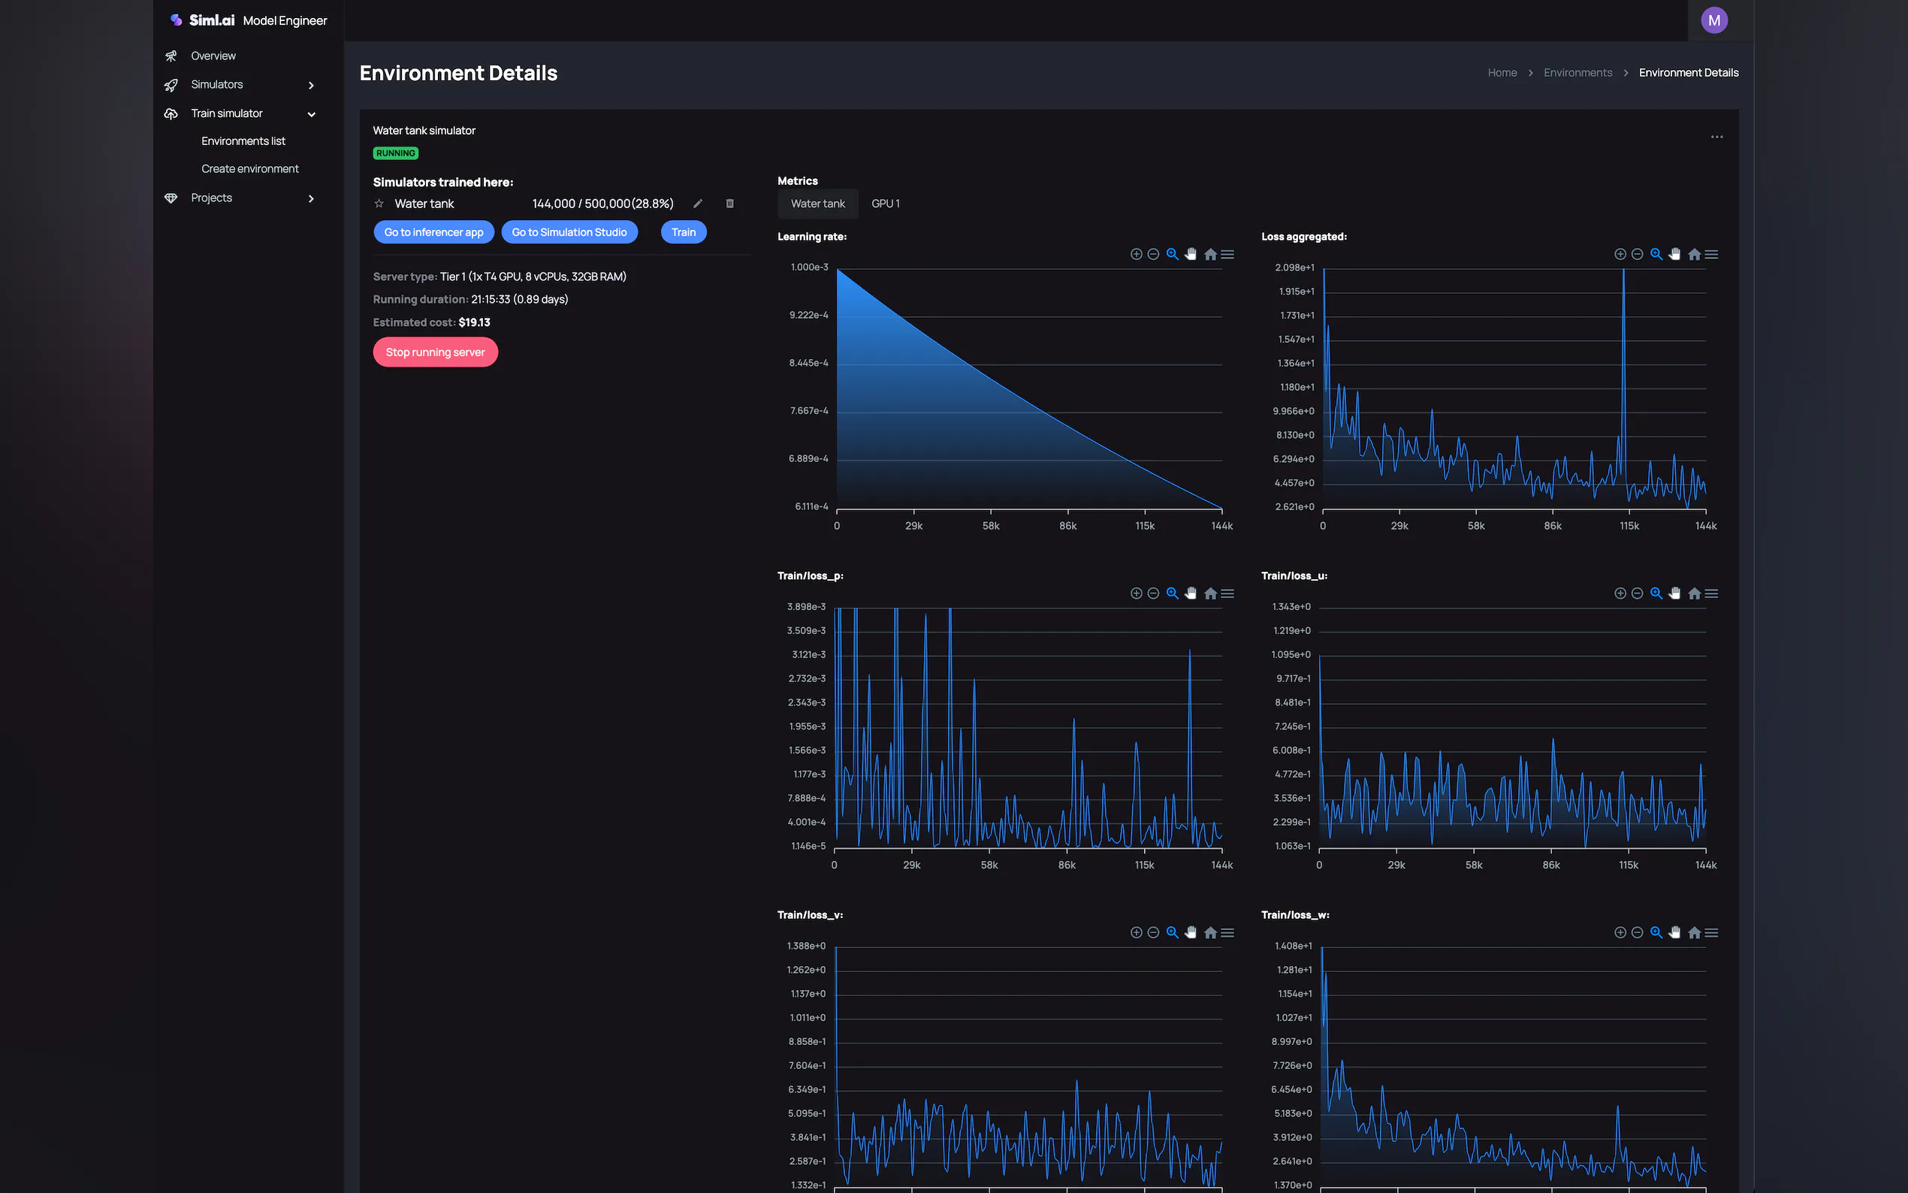1908x1193 pixels.
Task: Click the star icon beside Water tank
Action: click(379, 204)
